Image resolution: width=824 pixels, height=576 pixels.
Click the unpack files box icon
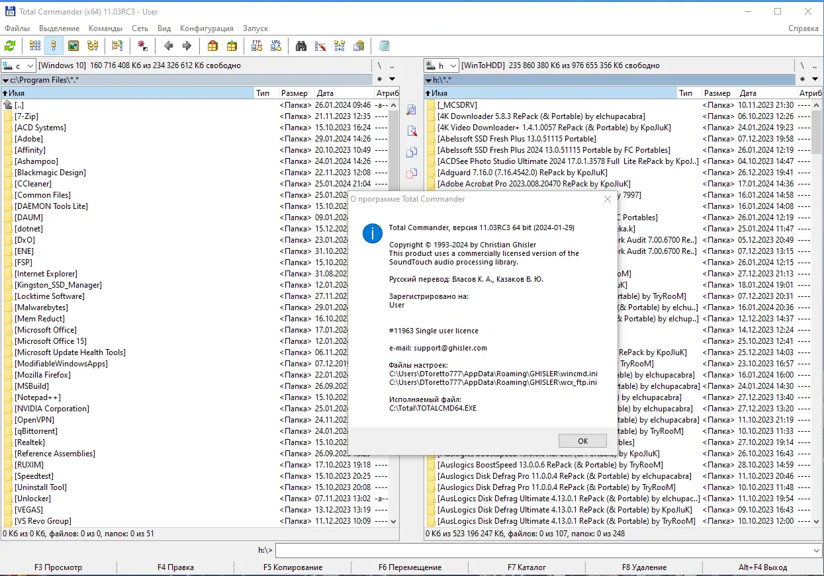click(232, 46)
